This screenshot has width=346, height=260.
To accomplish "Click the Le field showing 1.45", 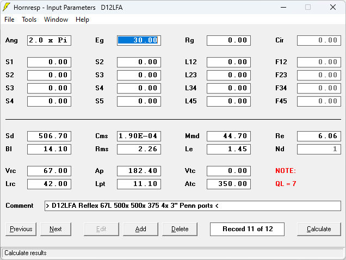I will point(229,149).
